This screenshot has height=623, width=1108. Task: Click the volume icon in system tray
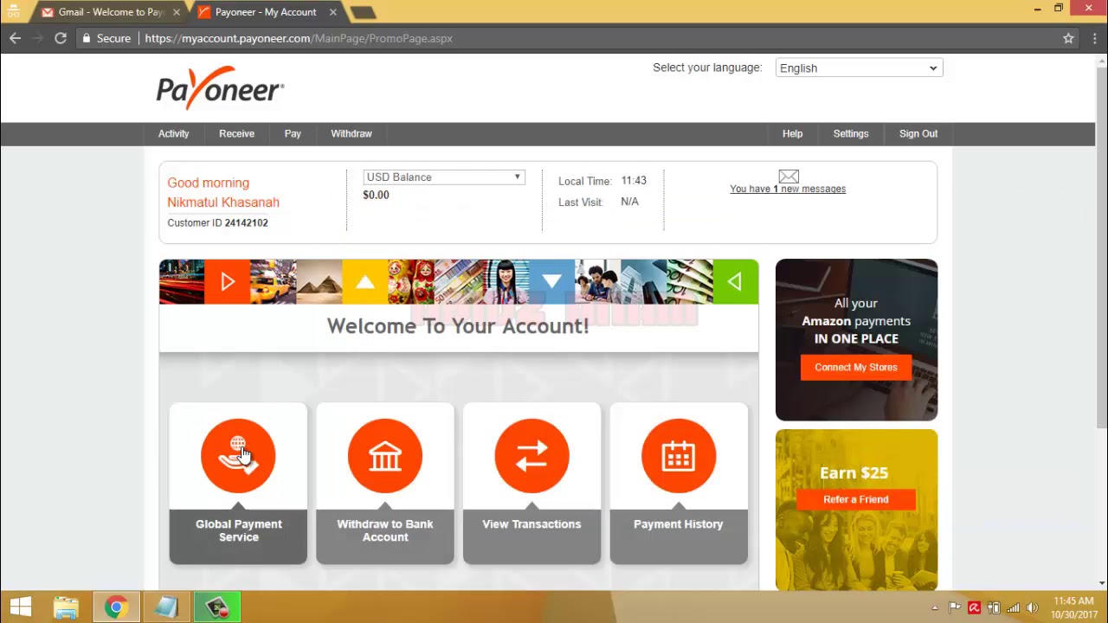pyautogui.click(x=1032, y=608)
